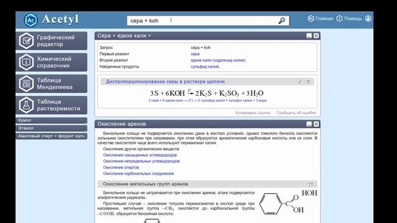Open the Помощь help link

coord(349,19)
